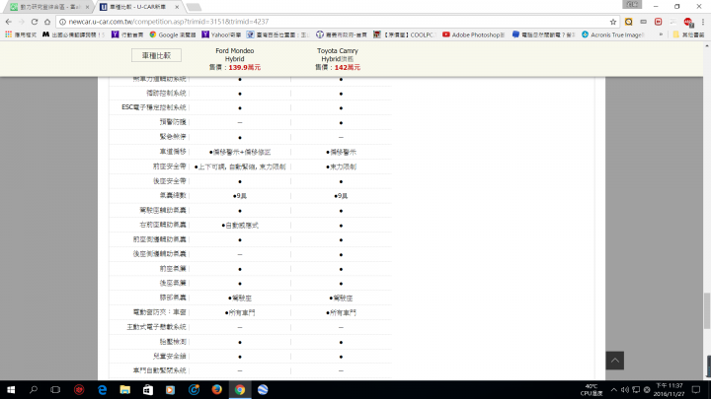Click the 車種比較 button
This screenshot has height=399, width=711.
point(156,55)
